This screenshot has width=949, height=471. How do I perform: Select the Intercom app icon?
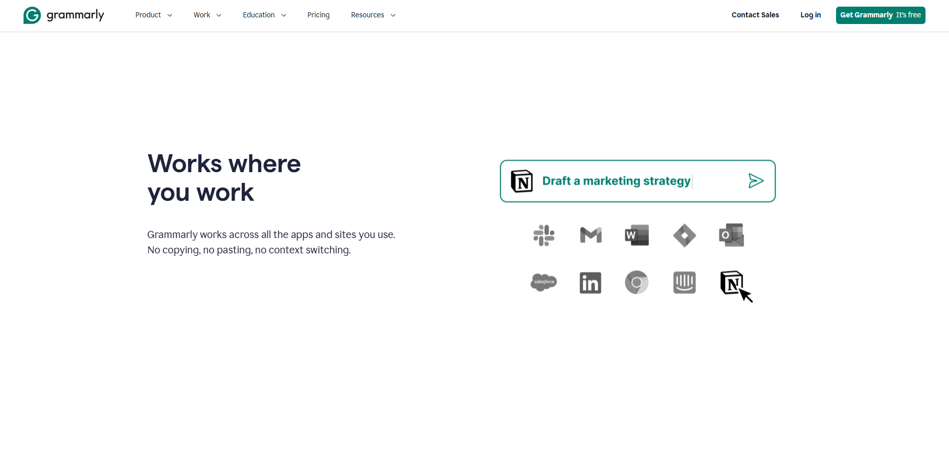coord(685,282)
